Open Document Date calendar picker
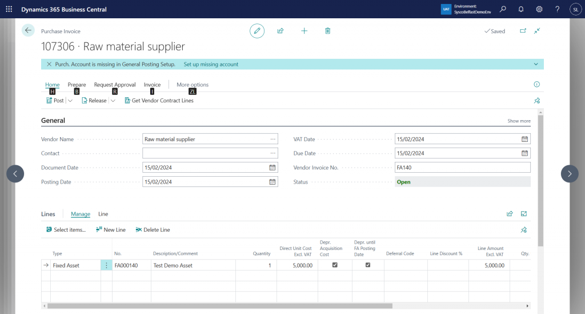The height and width of the screenshot is (314, 585). (273, 168)
